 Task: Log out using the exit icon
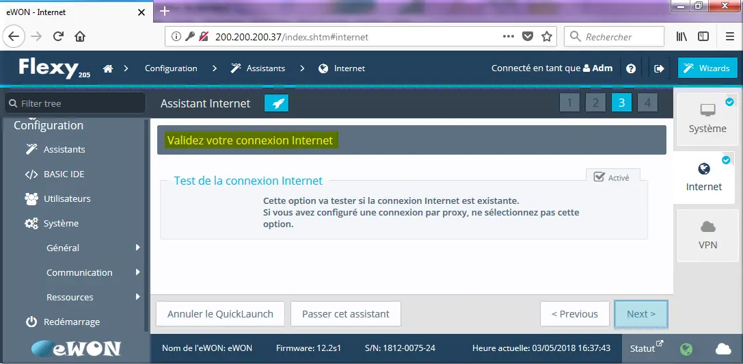click(x=659, y=68)
